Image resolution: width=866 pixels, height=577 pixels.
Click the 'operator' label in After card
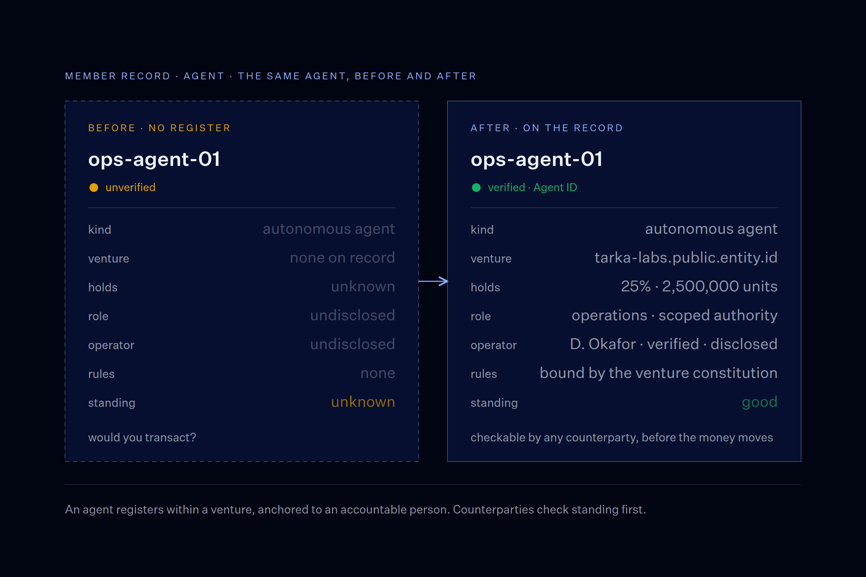tap(494, 345)
